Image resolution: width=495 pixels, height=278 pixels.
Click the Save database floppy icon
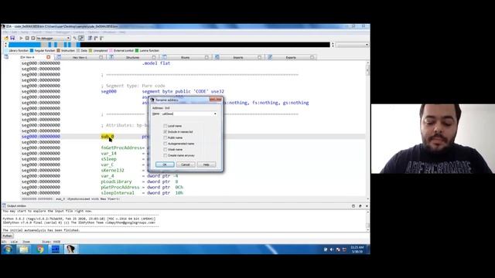click(12, 38)
